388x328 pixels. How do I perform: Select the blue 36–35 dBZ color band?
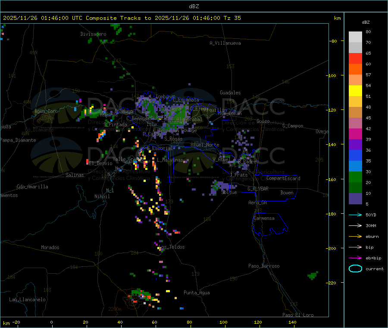pos(355,155)
